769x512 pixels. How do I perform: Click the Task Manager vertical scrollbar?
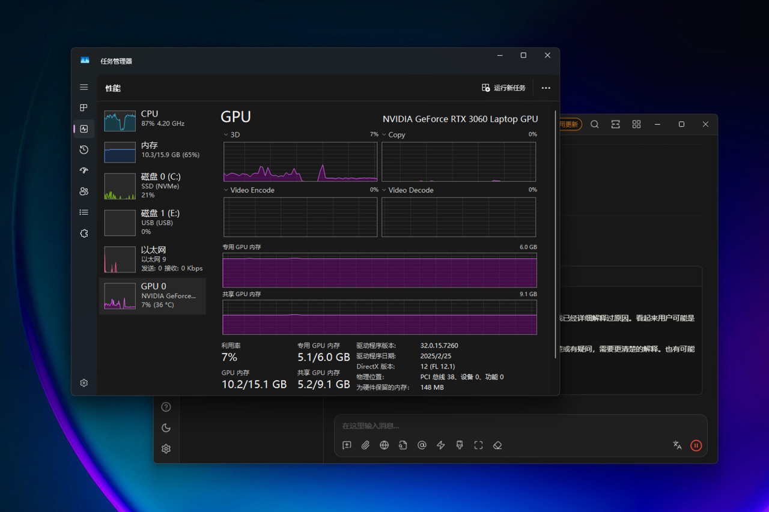point(556,234)
